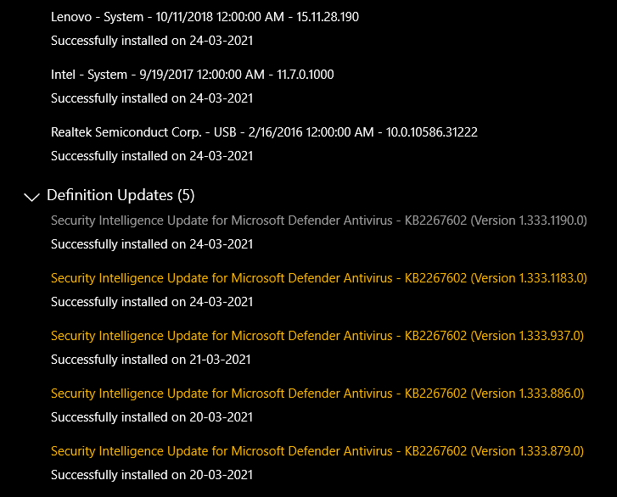Open Defender update link version 1.333.1183.0
Viewport: 617px width, 497px height.
pyautogui.click(x=318, y=278)
